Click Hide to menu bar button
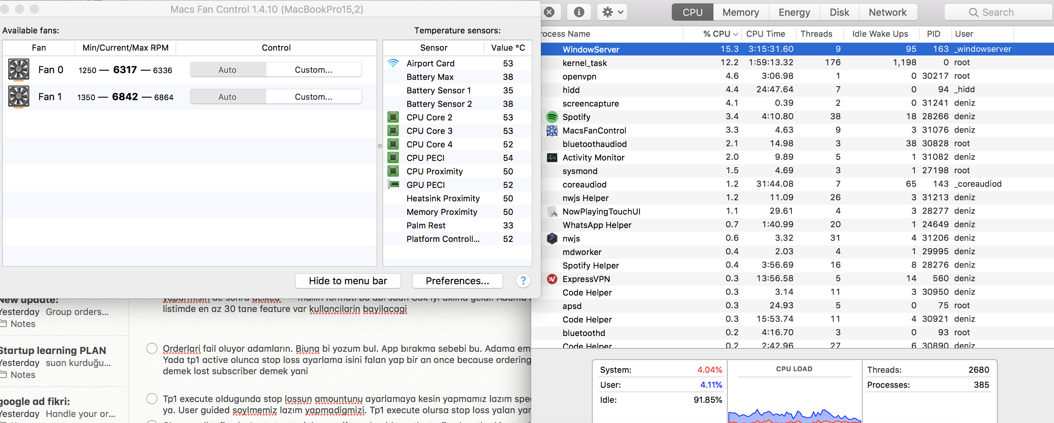Image resolution: width=1054 pixels, height=423 pixels. [x=347, y=280]
